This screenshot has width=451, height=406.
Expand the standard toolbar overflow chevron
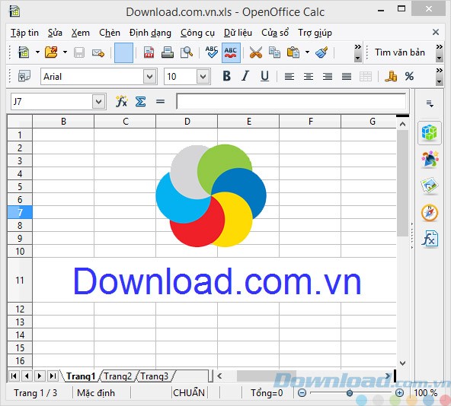(x=357, y=52)
